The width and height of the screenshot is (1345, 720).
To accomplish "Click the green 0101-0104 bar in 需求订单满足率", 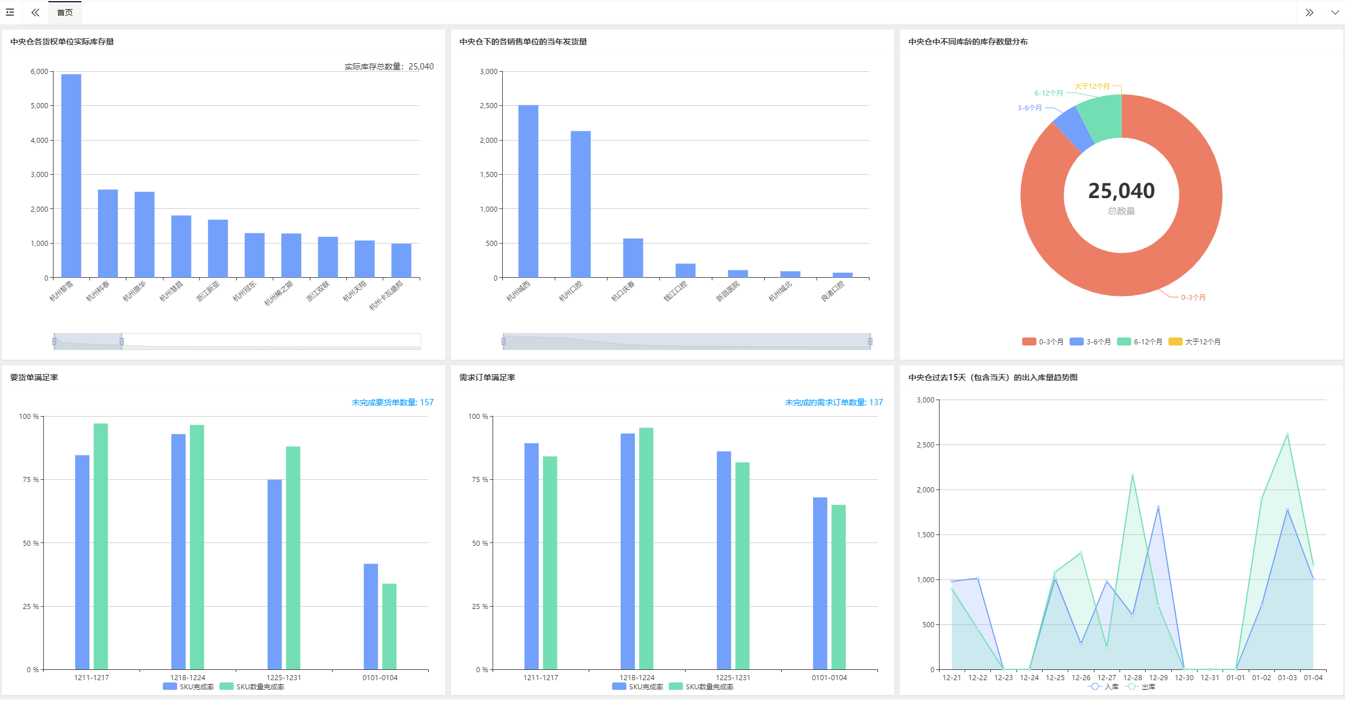I will (839, 587).
